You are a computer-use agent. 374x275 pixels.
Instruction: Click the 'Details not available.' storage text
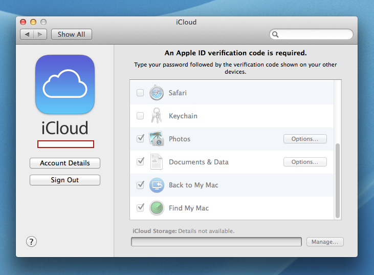[x=206, y=231]
